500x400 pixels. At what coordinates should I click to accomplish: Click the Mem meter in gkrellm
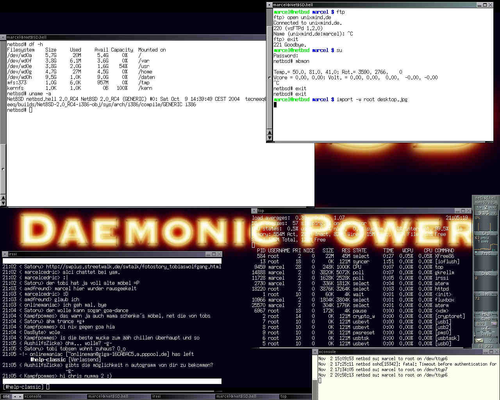486,329
